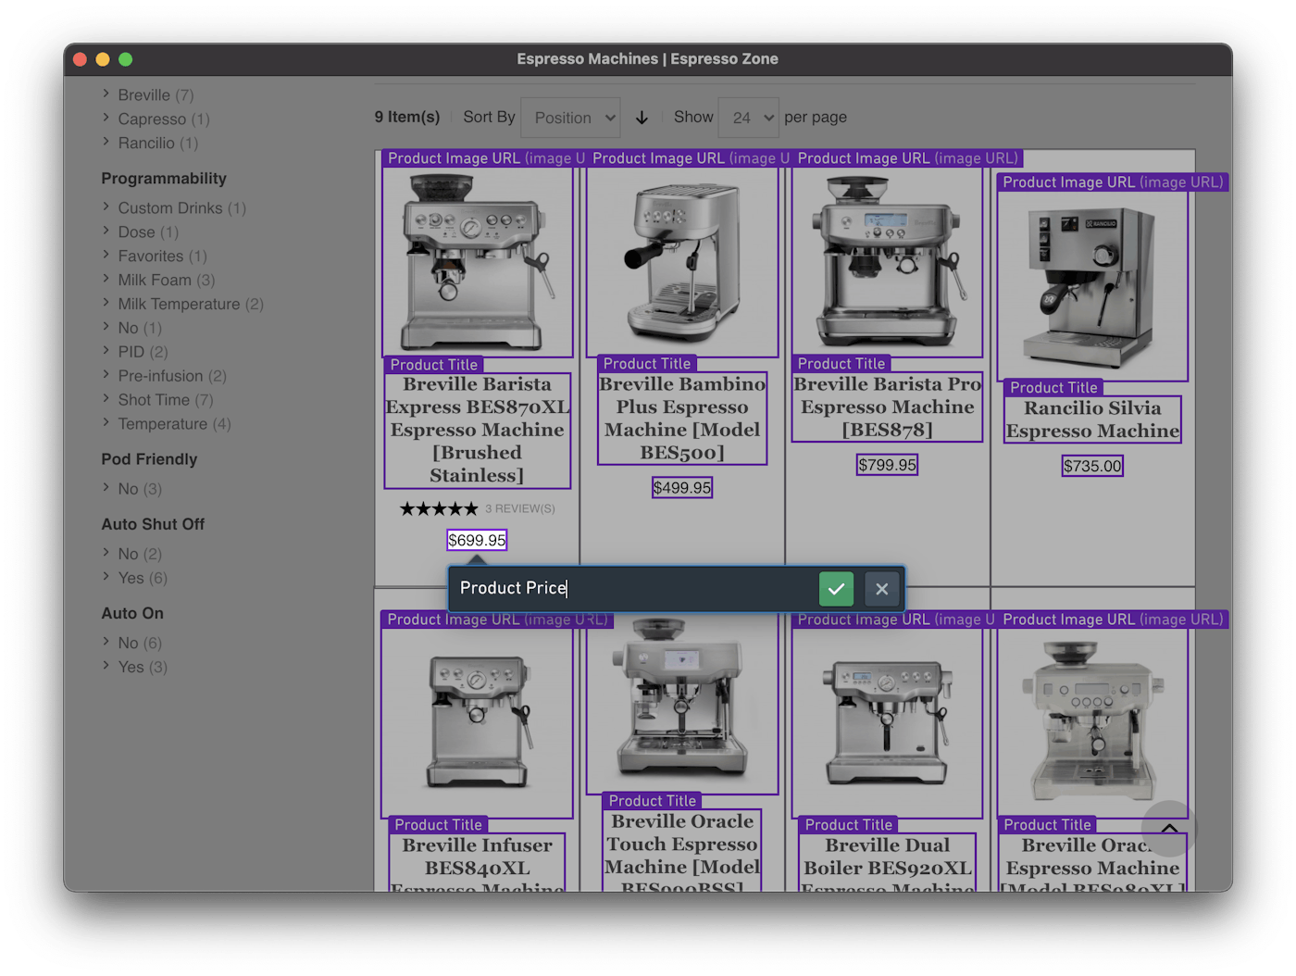The height and width of the screenshot is (976, 1296).
Task: Filter by Custom Drinks (1)
Action: tap(181, 208)
